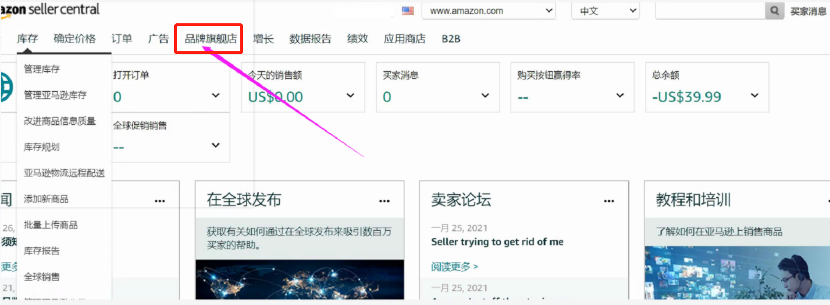This screenshot has width=830, height=305.
Task: Click the -US$39.99 balance value
Action: pyautogui.click(x=687, y=97)
